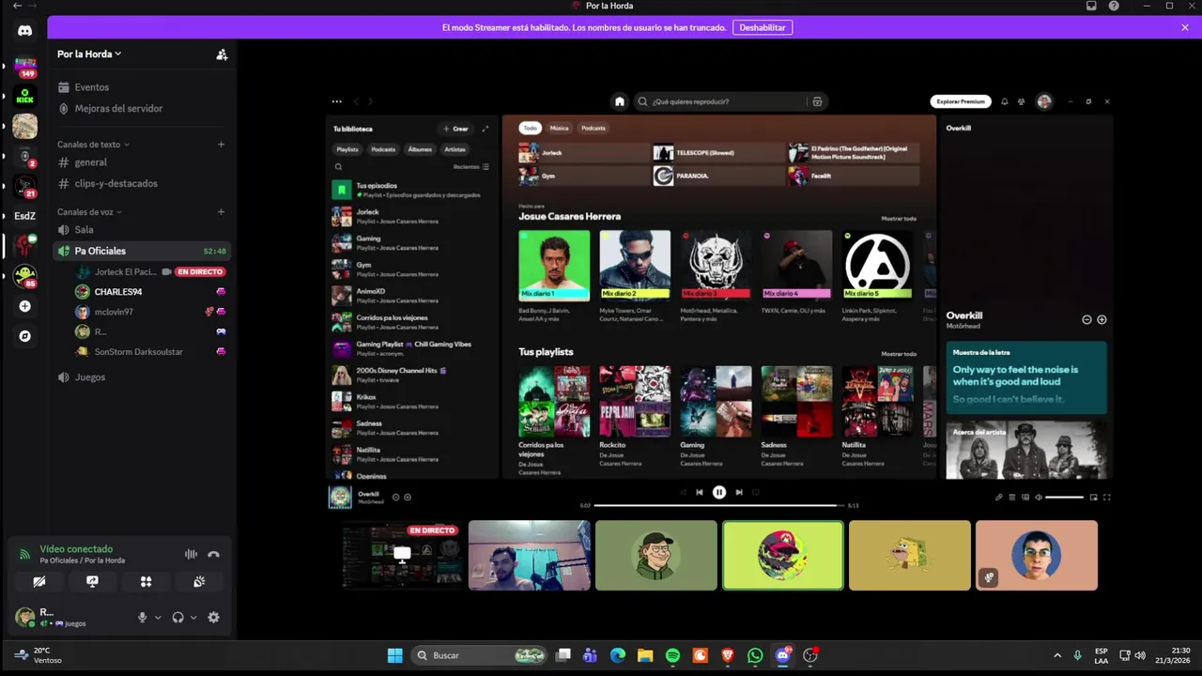The image size is (1202, 676).
Task: Expand the Por la Horda server menu
Action: (89, 54)
